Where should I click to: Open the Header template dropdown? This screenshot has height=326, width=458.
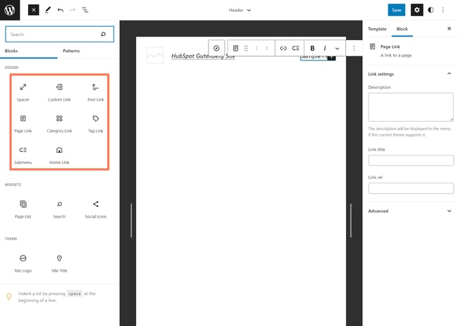[240, 11]
